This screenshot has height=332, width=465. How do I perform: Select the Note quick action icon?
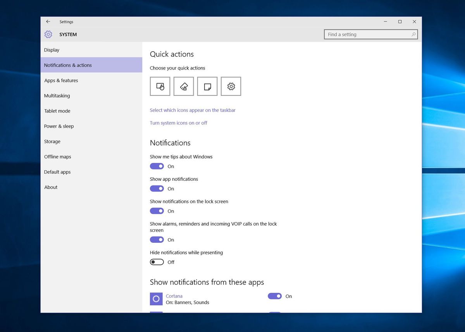tap(207, 86)
